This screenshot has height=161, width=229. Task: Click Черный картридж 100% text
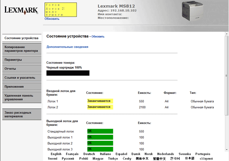point(64,68)
